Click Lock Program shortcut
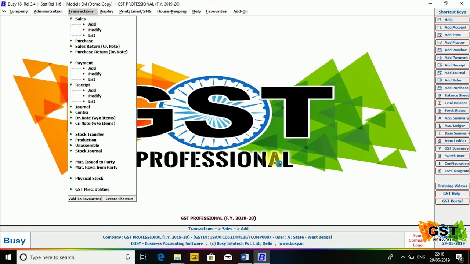Screen dimensions: 470x264 (x=452, y=171)
